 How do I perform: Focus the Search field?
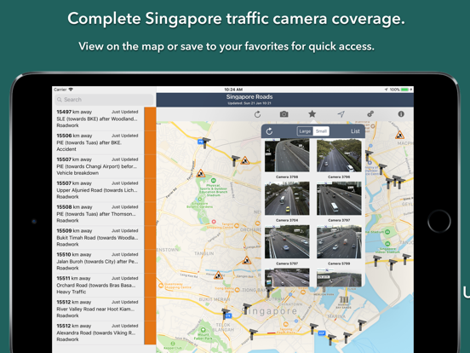(x=104, y=100)
